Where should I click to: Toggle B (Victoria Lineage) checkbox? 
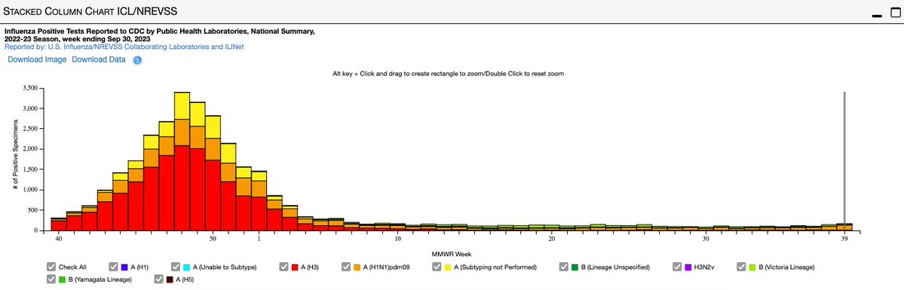coord(742,267)
